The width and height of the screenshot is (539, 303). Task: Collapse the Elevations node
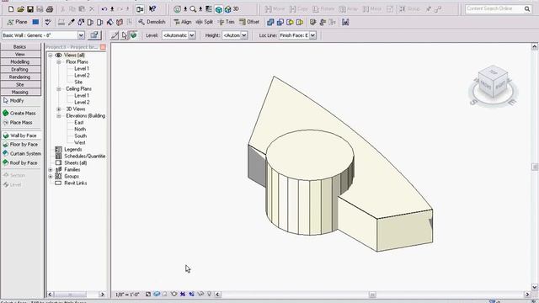click(59, 116)
